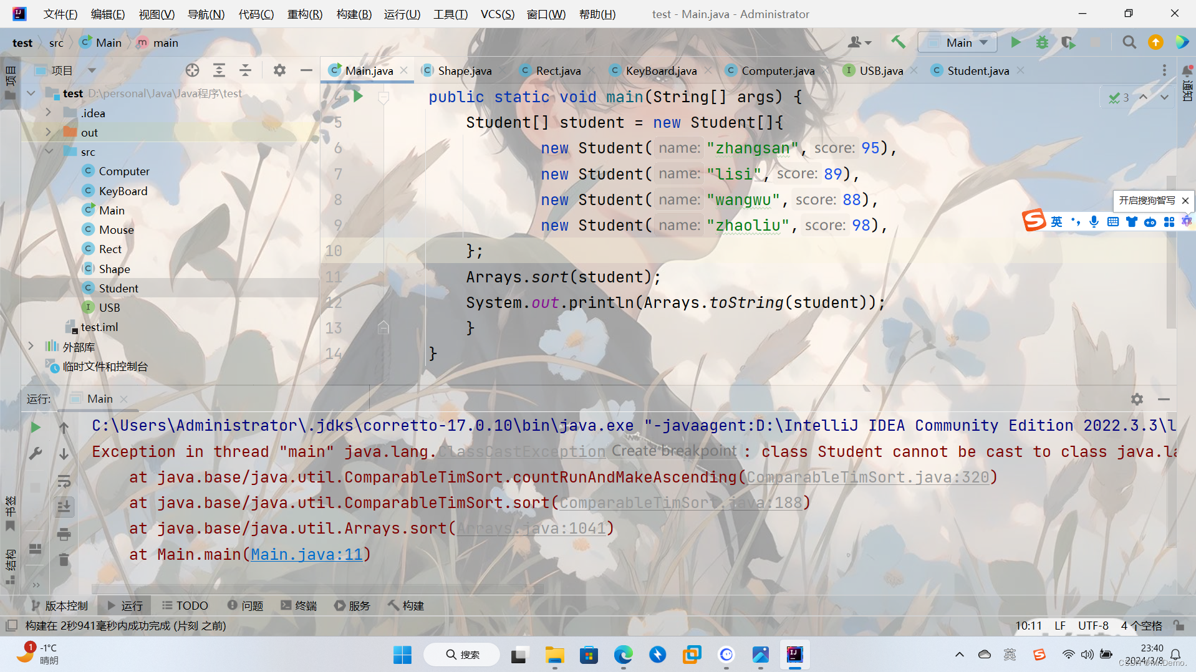This screenshot has height=672, width=1196.
Task: Open project panel settings gear
Action: tap(279, 70)
